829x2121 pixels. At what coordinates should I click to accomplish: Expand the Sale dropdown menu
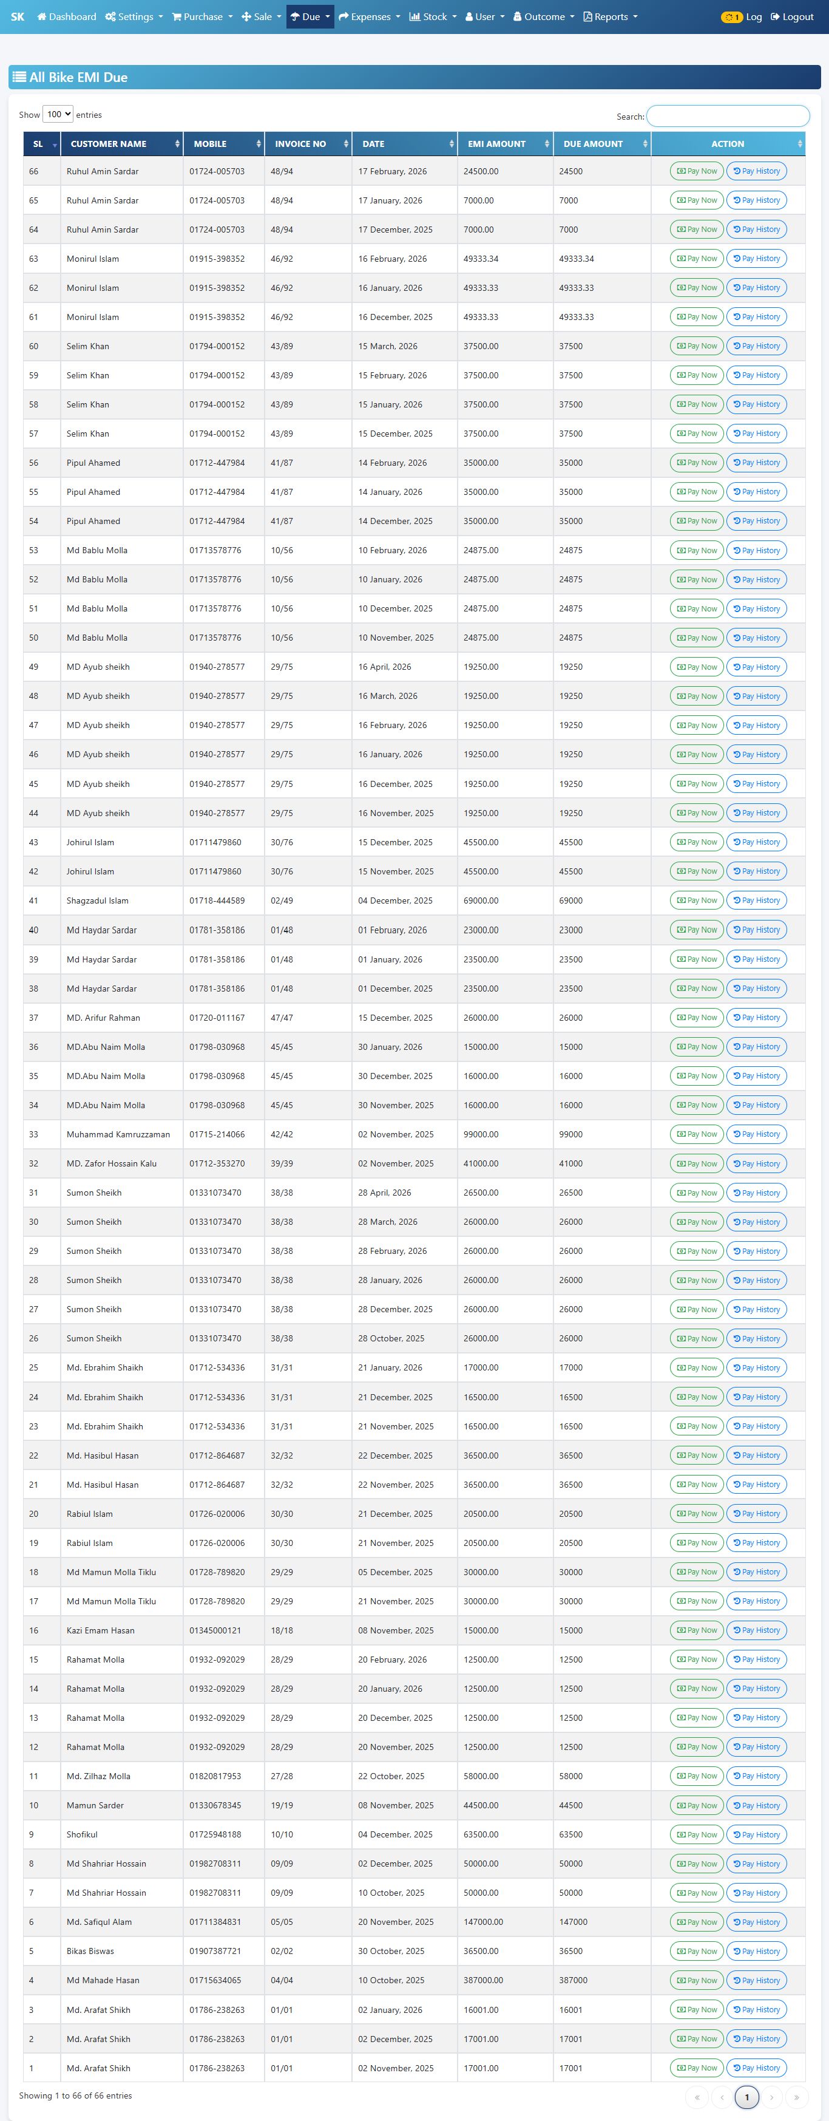pos(262,16)
